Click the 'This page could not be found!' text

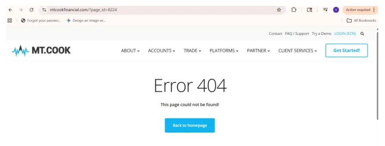pyautogui.click(x=190, y=104)
